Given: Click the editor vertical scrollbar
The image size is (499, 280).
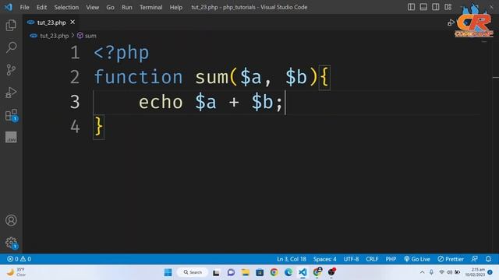Looking at the screenshot, I should coord(496,146).
